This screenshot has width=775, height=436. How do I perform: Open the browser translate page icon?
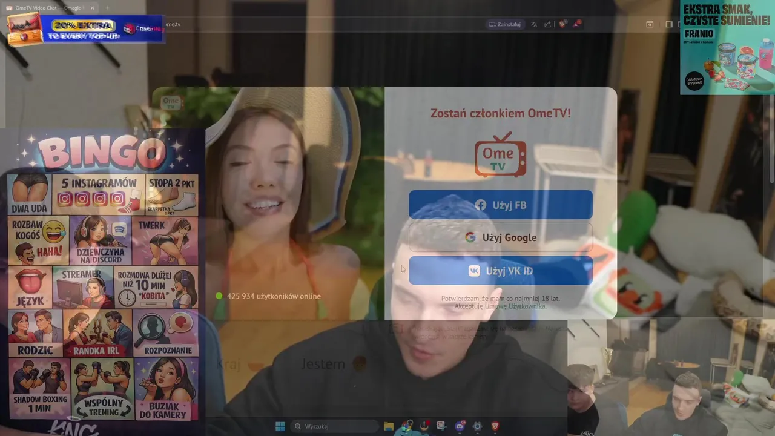coord(533,24)
